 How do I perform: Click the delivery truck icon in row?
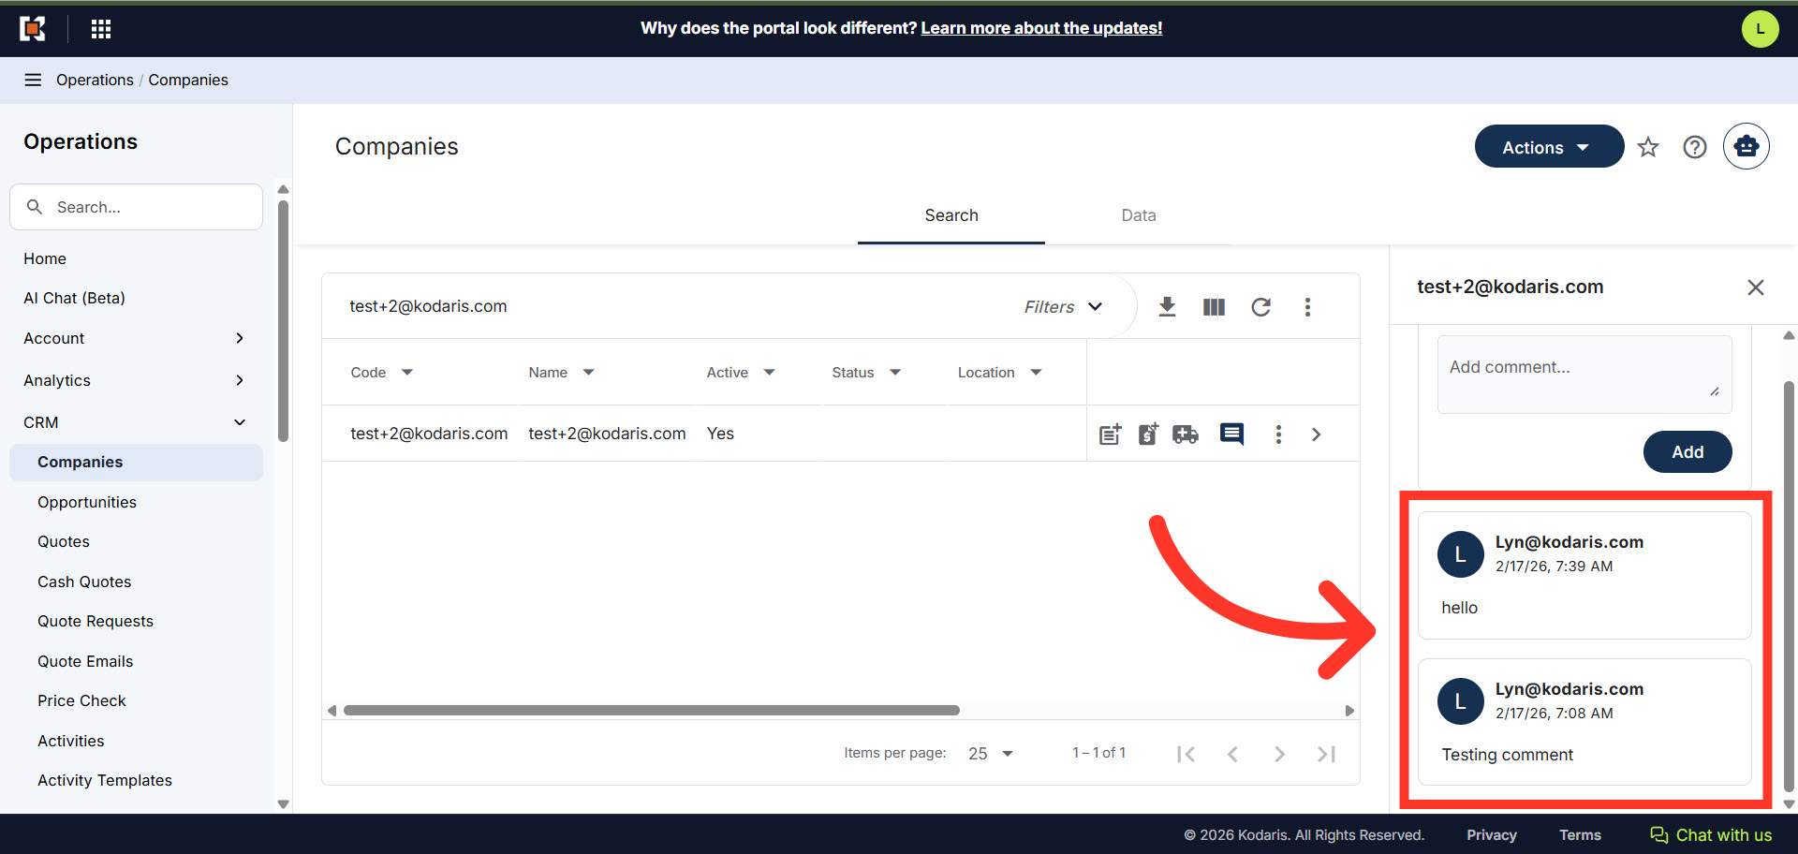coord(1186,434)
